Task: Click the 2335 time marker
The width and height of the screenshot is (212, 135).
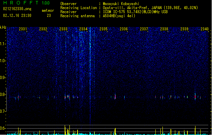Action: (103, 29)
